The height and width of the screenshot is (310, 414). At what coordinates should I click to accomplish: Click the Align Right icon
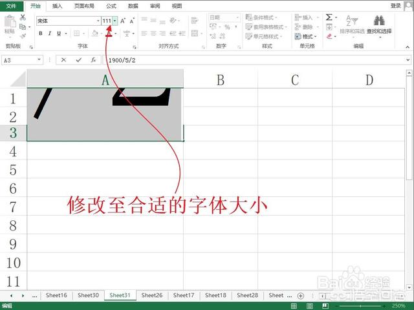tap(162, 34)
